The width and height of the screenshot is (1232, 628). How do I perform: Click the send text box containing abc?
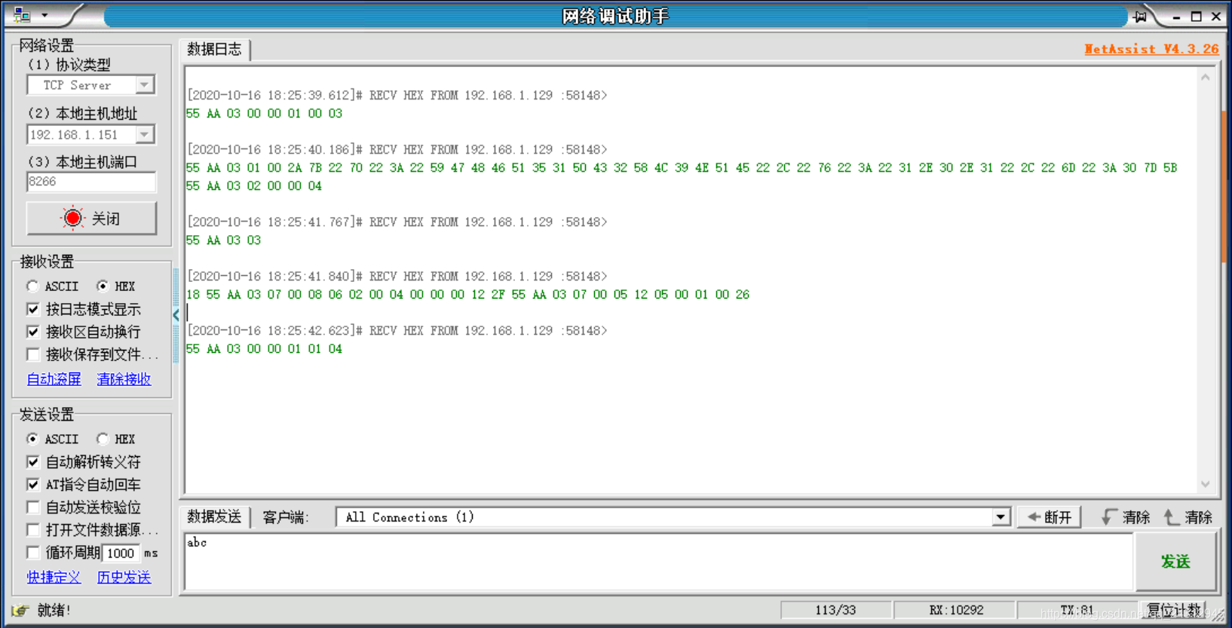click(x=658, y=562)
